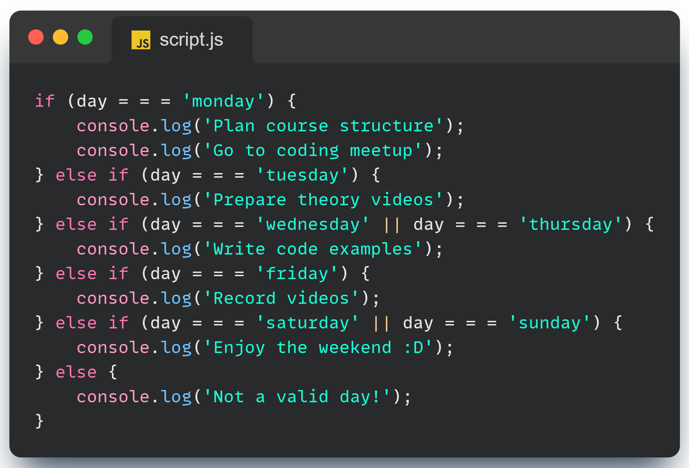This screenshot has width=689, height=468.
Task: Click the red close window dot
Action: point(36,37)
